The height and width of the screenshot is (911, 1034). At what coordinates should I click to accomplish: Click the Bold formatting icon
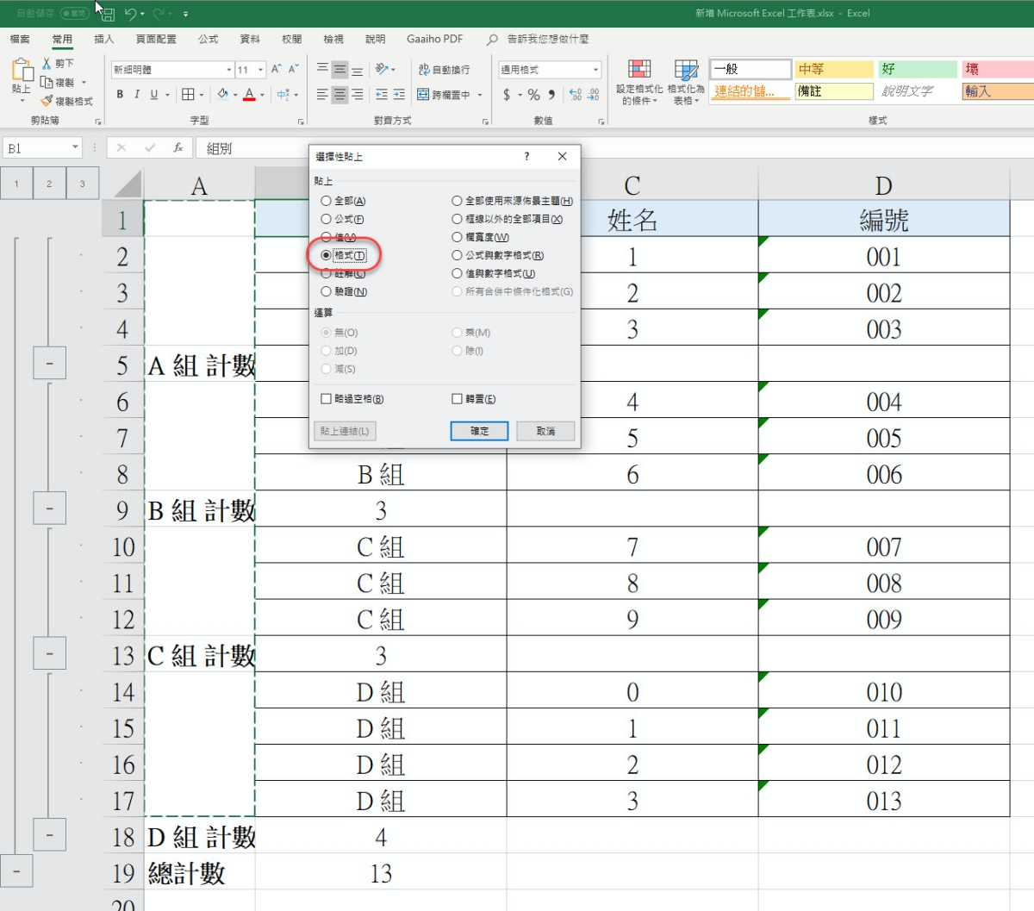click(120, 95)
